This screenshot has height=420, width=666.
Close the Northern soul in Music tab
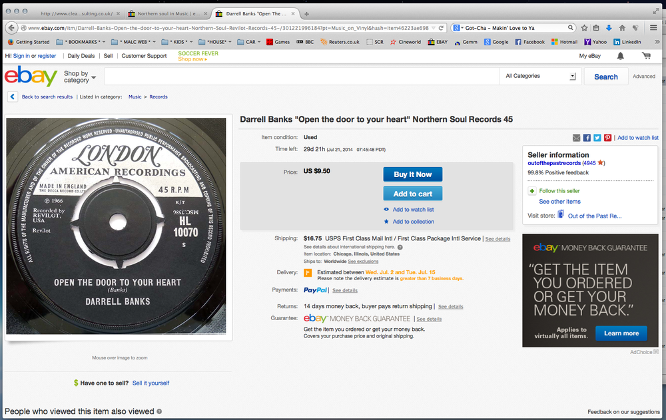[206, 13]
